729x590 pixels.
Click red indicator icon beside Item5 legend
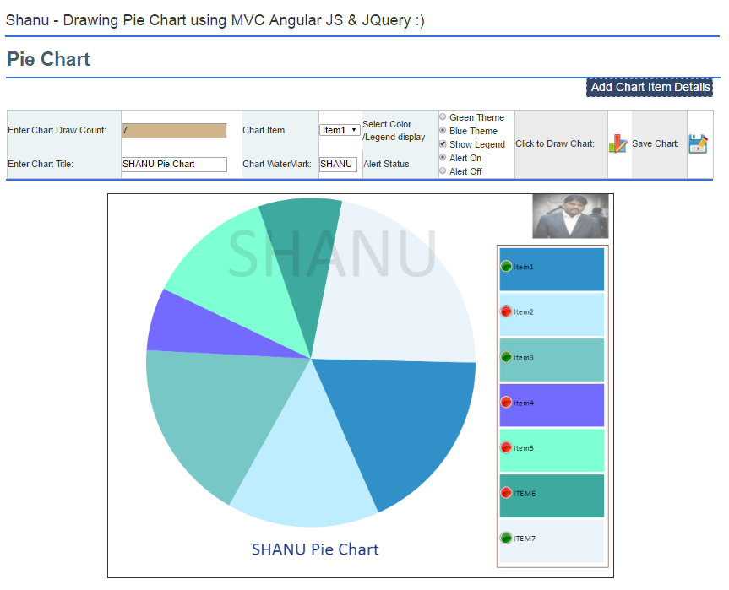(x=506, y=447)
